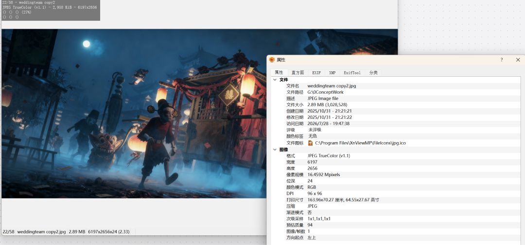Select the subsampling value 1x1,1x1,1x1
This screenshot has height=245, width=525.
(x=319, y=219)
